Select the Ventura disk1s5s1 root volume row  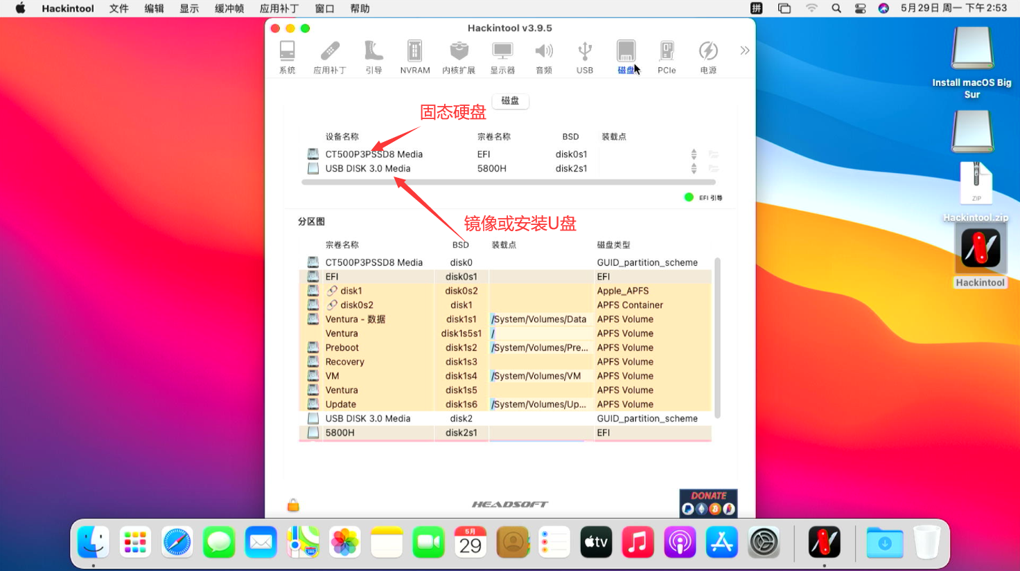[505, 334]
